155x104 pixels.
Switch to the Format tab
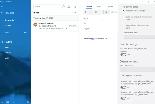[89, 7]
